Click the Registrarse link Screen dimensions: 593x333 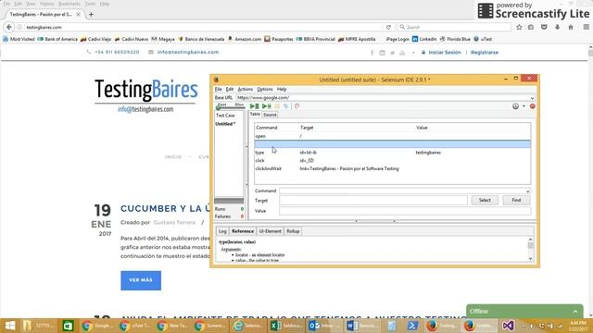point(485,53)
